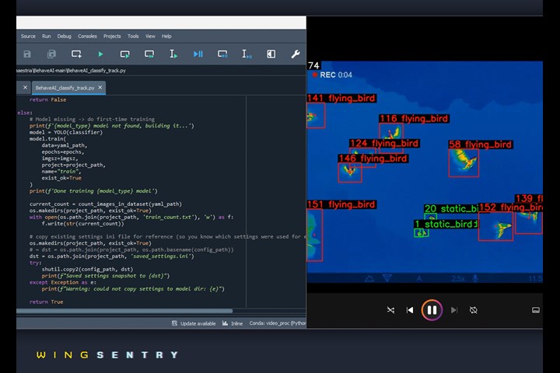Click the Save all files icon
Image resolution: width=560 pixels, height=373 pixels.
[51, 54]
